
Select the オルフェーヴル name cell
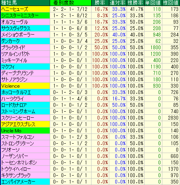[25, 22]
